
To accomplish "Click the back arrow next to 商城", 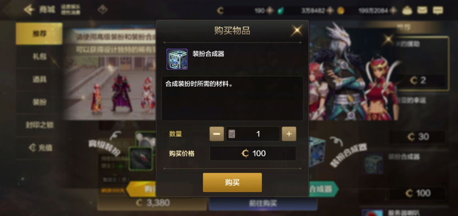I will 29,10.
